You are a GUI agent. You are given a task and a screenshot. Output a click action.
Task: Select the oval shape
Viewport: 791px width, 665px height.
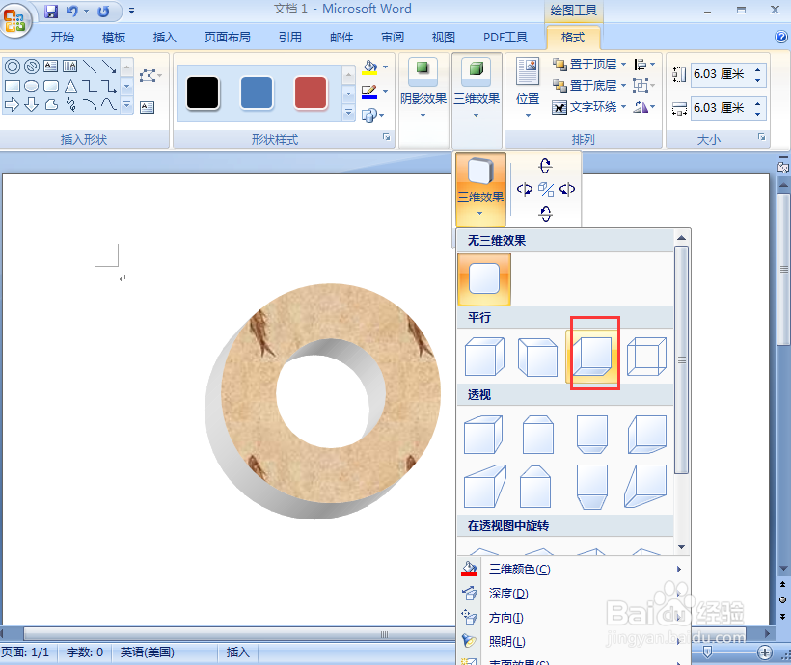(x=32, y=86)
